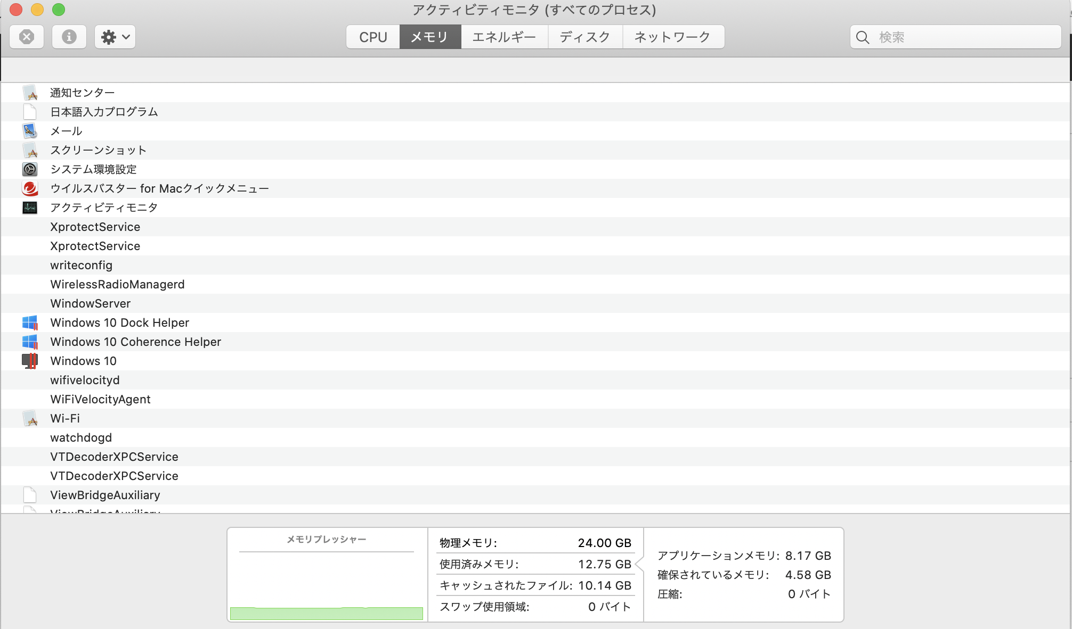Click the システム環境設定 gear icon
Image resolution: width=1072 pixels, height=629 pixels.
click(30, 169)
